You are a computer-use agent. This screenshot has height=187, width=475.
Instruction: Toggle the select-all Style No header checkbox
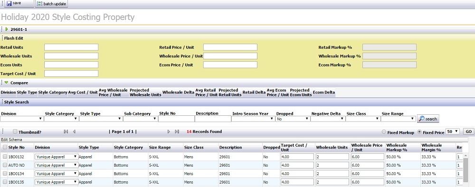pos(5,147)
